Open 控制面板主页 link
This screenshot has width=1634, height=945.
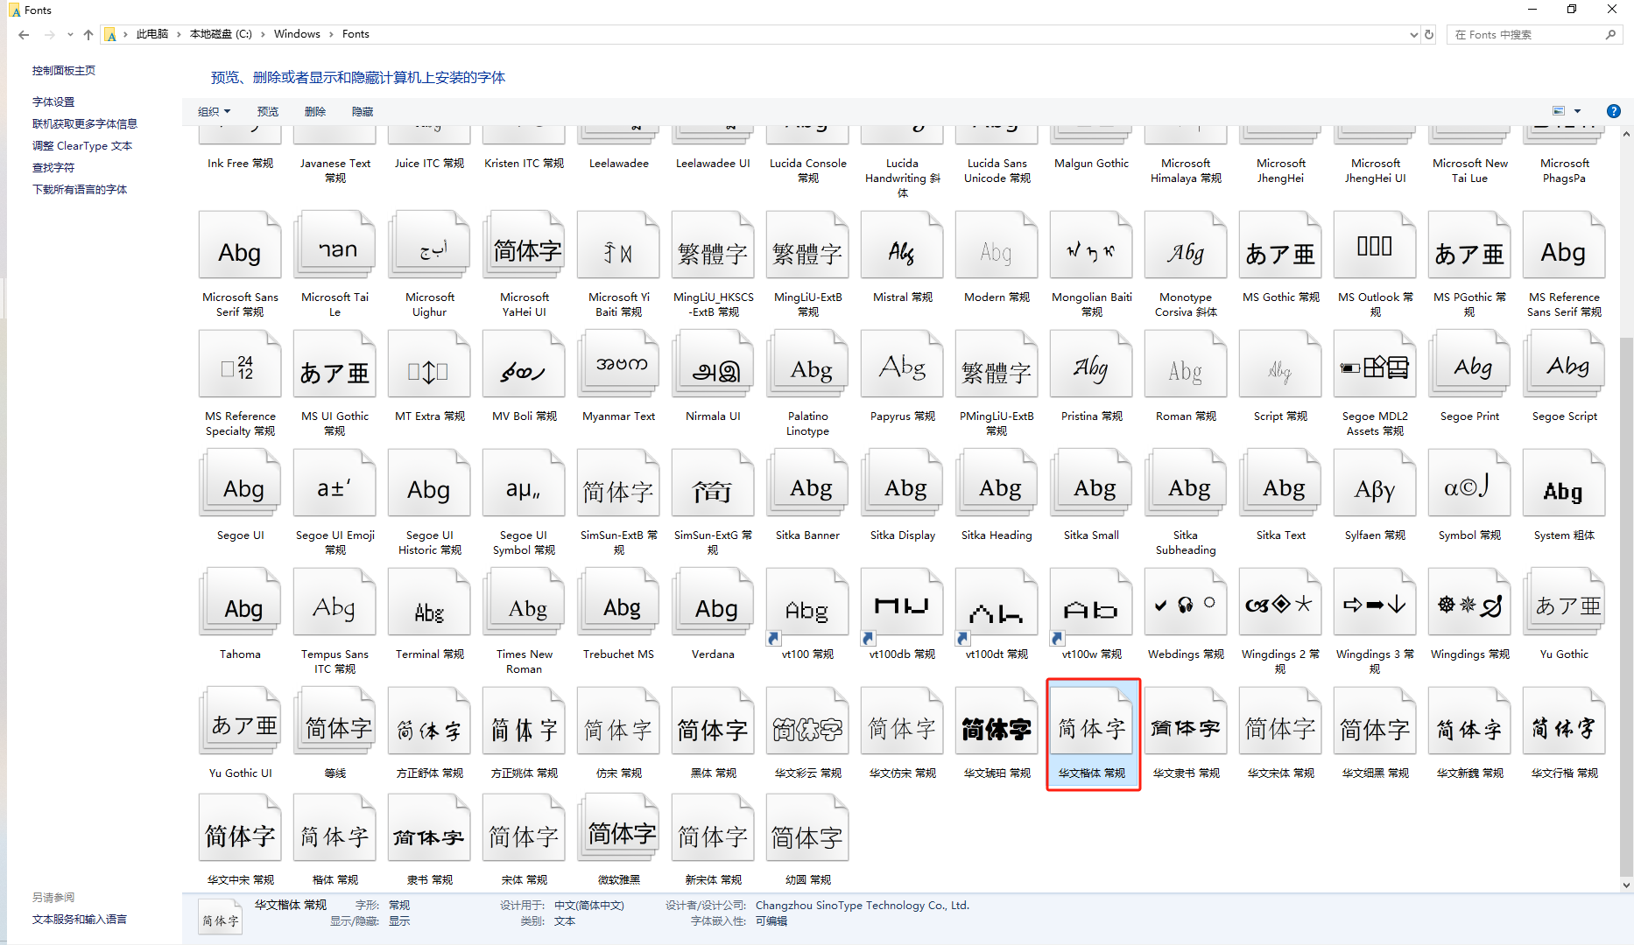tap(64, 71)
